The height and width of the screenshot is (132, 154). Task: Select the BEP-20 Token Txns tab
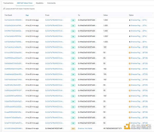(25, 3)
